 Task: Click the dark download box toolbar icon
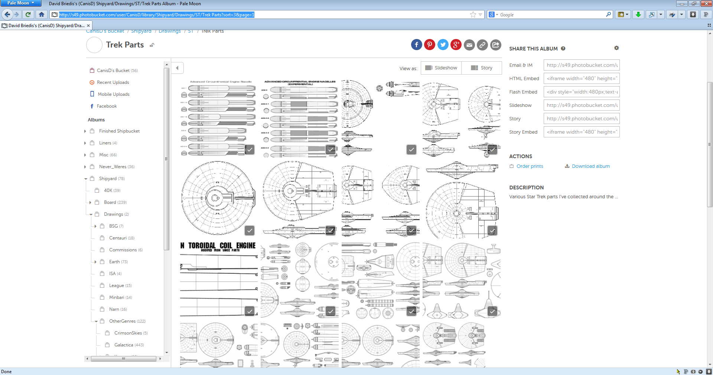click(693, 14)
